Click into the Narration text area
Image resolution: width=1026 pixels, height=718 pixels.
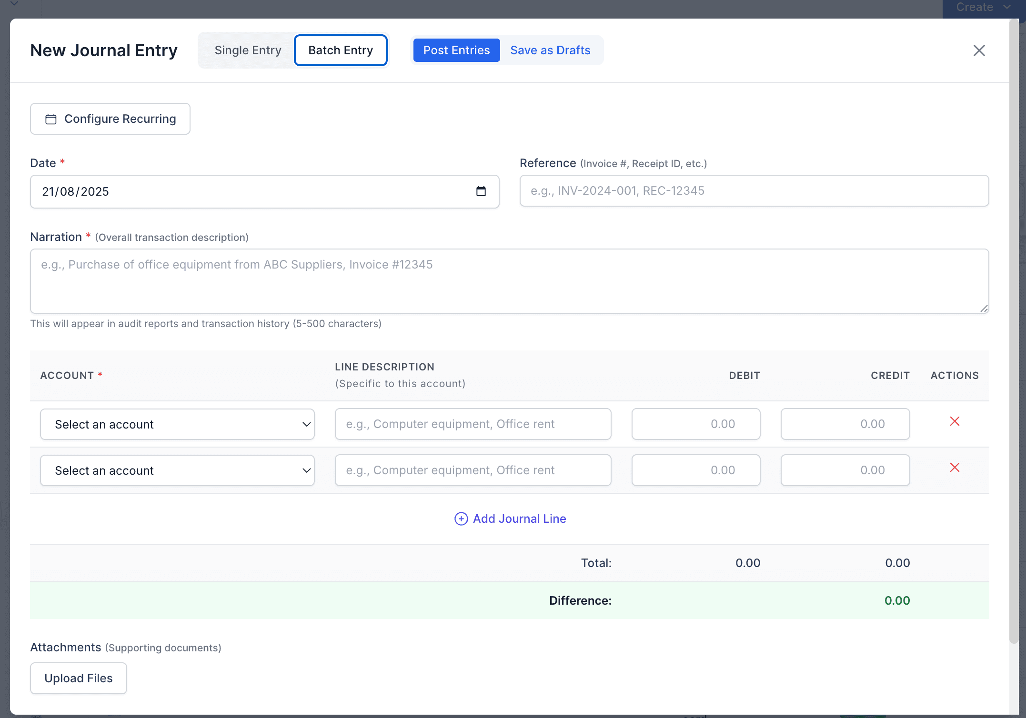click(509, 281)
